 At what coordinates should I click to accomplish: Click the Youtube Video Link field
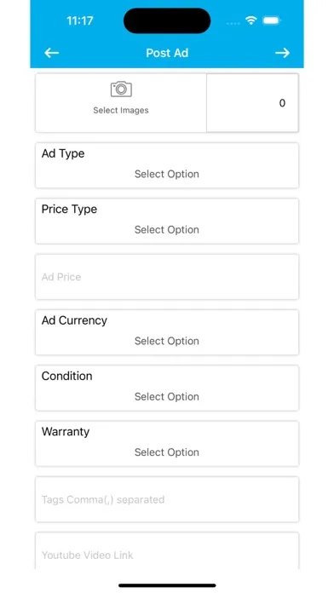167,550
